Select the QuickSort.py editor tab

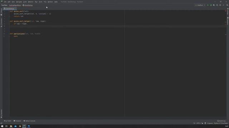pyautogui.click(x=10, y=9)
